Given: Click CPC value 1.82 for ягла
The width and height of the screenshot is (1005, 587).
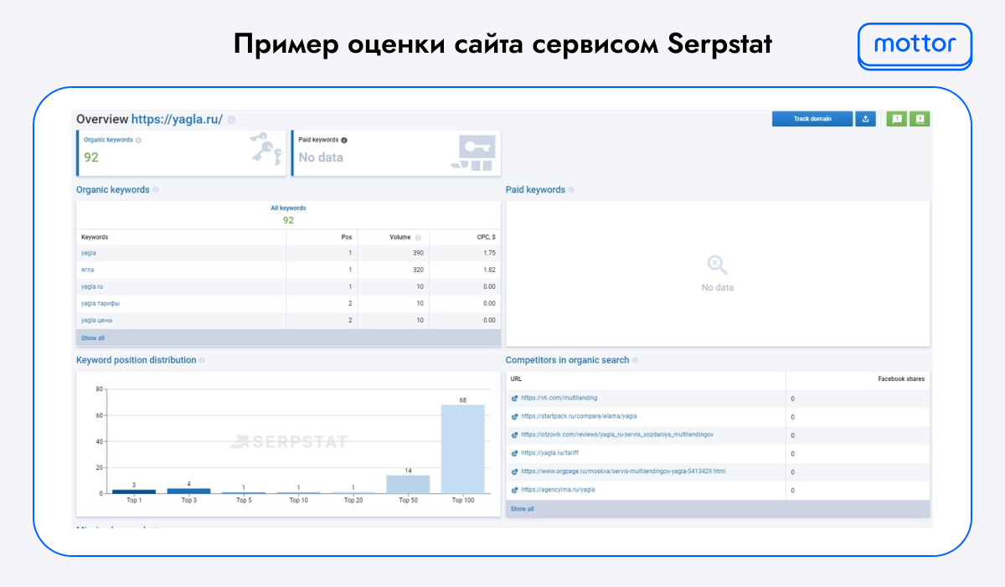Looking at the screenshot, I should [x=490, y=270].
